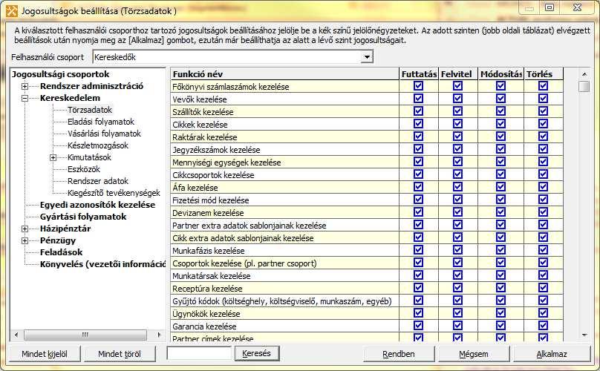This screenshot has height=371, width=600.
Task: Click the table scrollbar up arrow
Action: click(x=584, y=73)
